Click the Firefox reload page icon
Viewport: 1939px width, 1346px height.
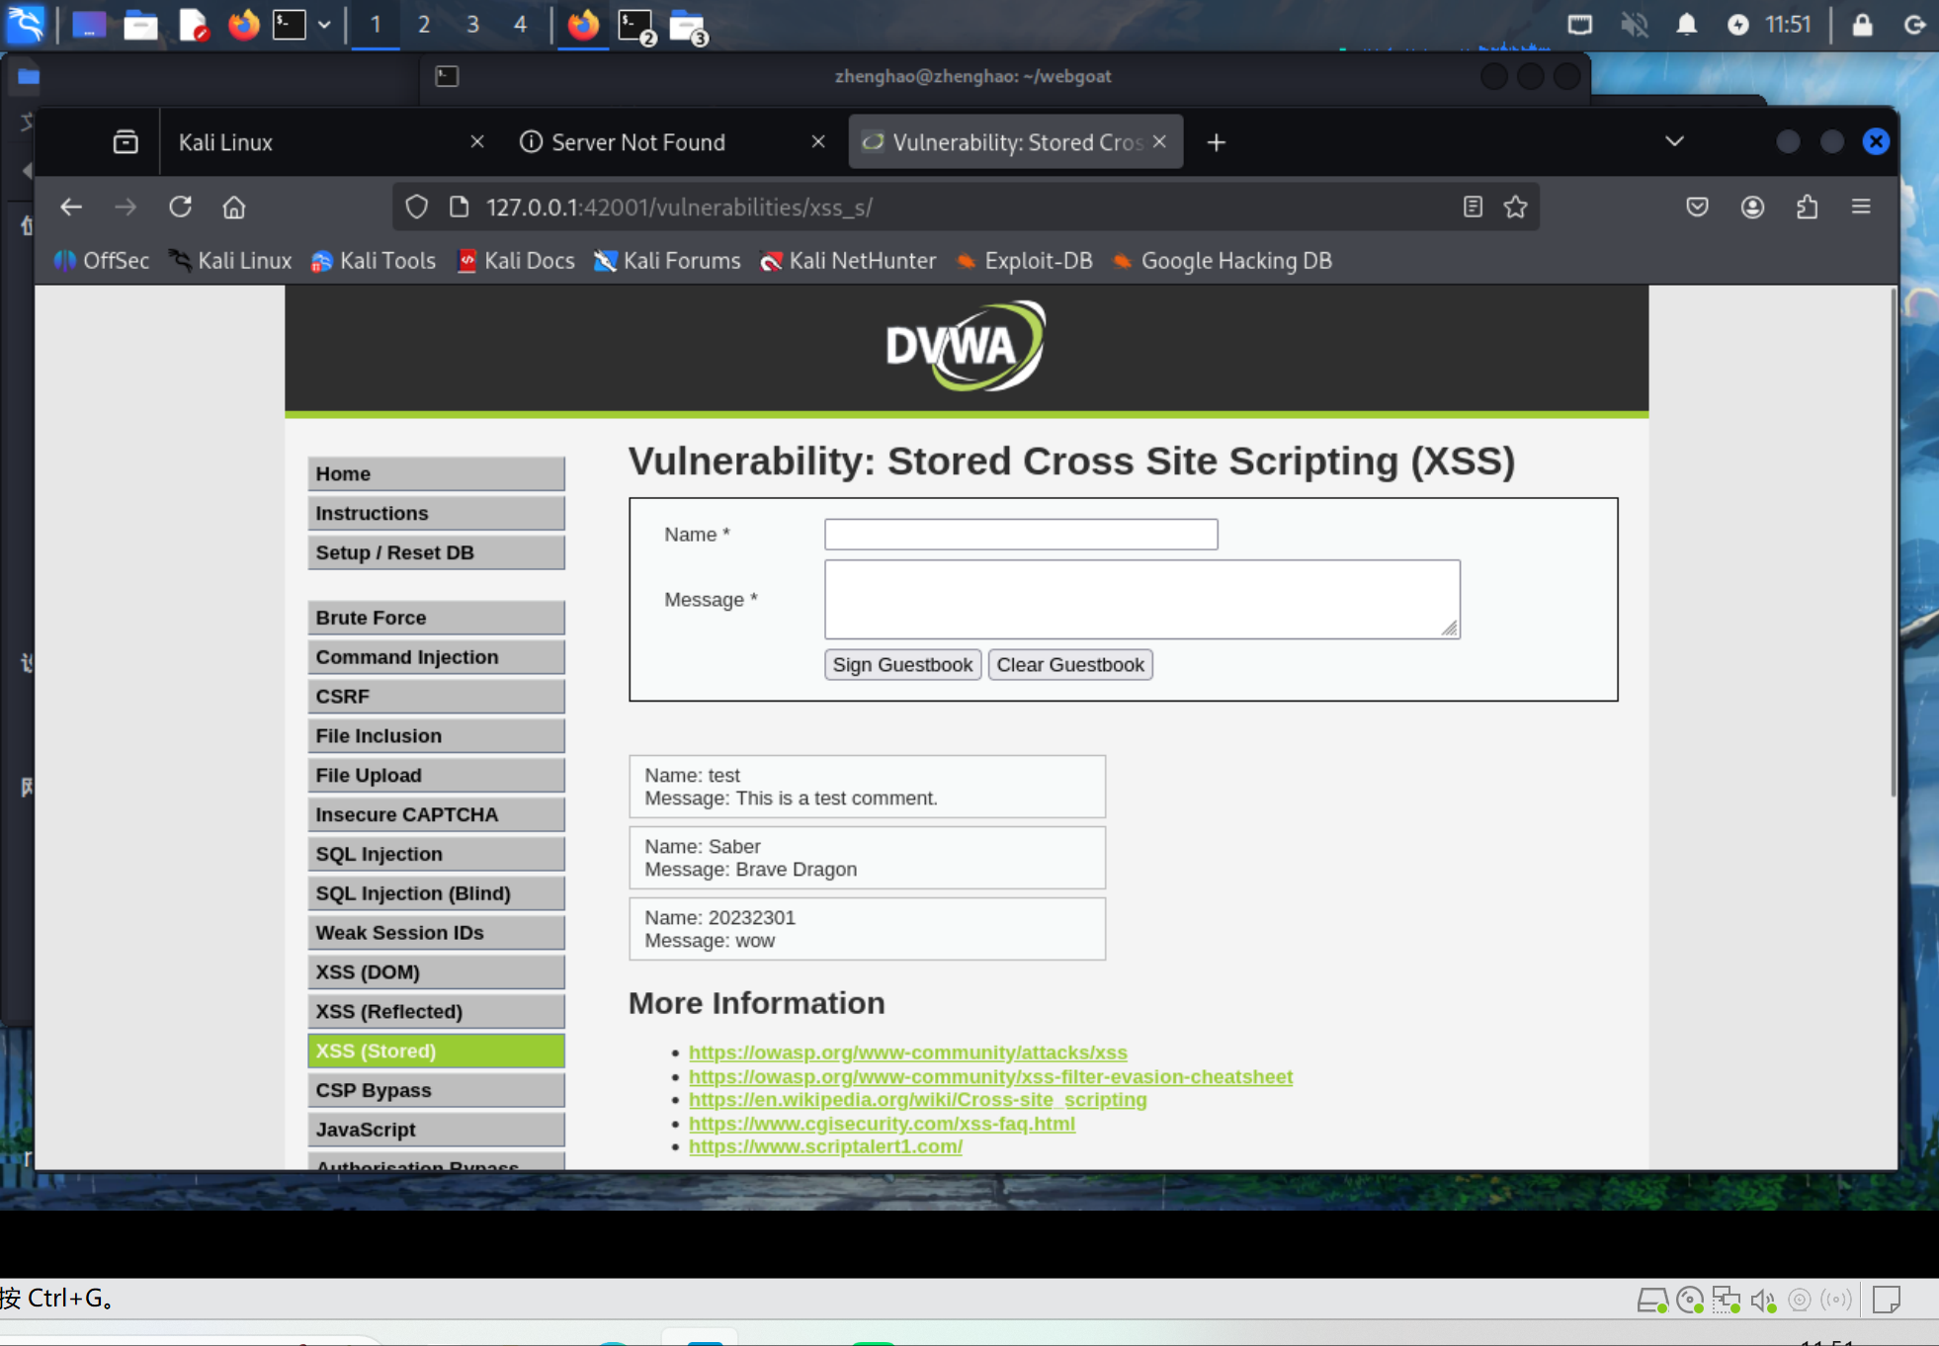180,207
